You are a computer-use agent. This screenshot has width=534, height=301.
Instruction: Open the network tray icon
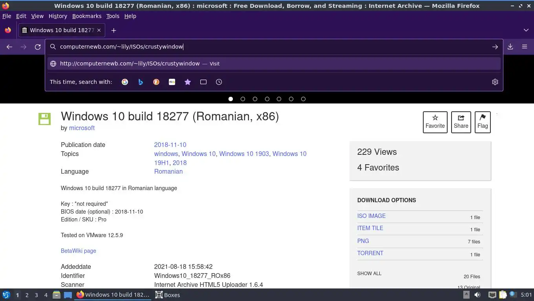tap(492, 295)
